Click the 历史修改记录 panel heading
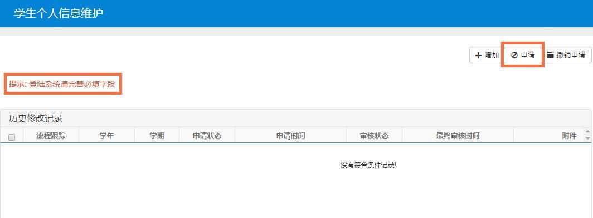Viewport: 593px width, 218px height. tap(36, 118)
